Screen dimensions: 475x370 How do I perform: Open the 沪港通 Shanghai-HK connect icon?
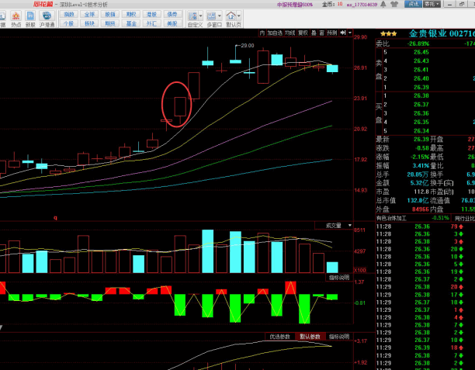pos(47,19)
